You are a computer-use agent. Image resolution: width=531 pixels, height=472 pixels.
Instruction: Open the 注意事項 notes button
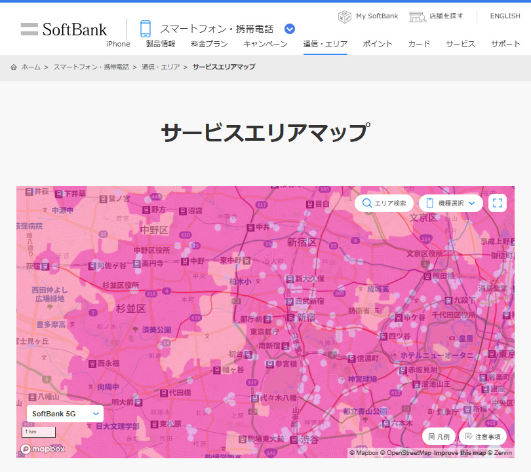(482, 436)
